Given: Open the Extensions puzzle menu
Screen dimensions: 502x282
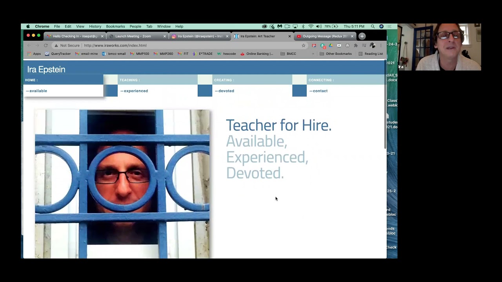Looking at the screenshot, I should pos(356,45).
